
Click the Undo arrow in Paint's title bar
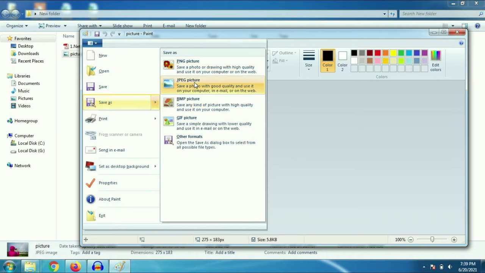[105, 34]
